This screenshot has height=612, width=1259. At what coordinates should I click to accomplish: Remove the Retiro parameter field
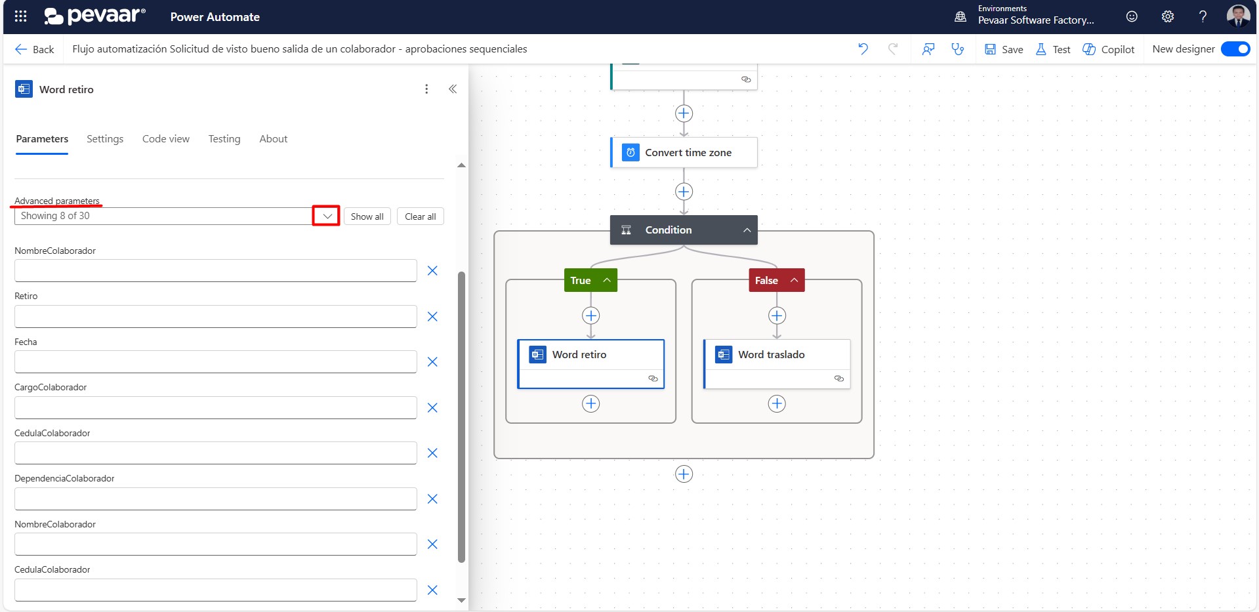[x=432, y=317]
